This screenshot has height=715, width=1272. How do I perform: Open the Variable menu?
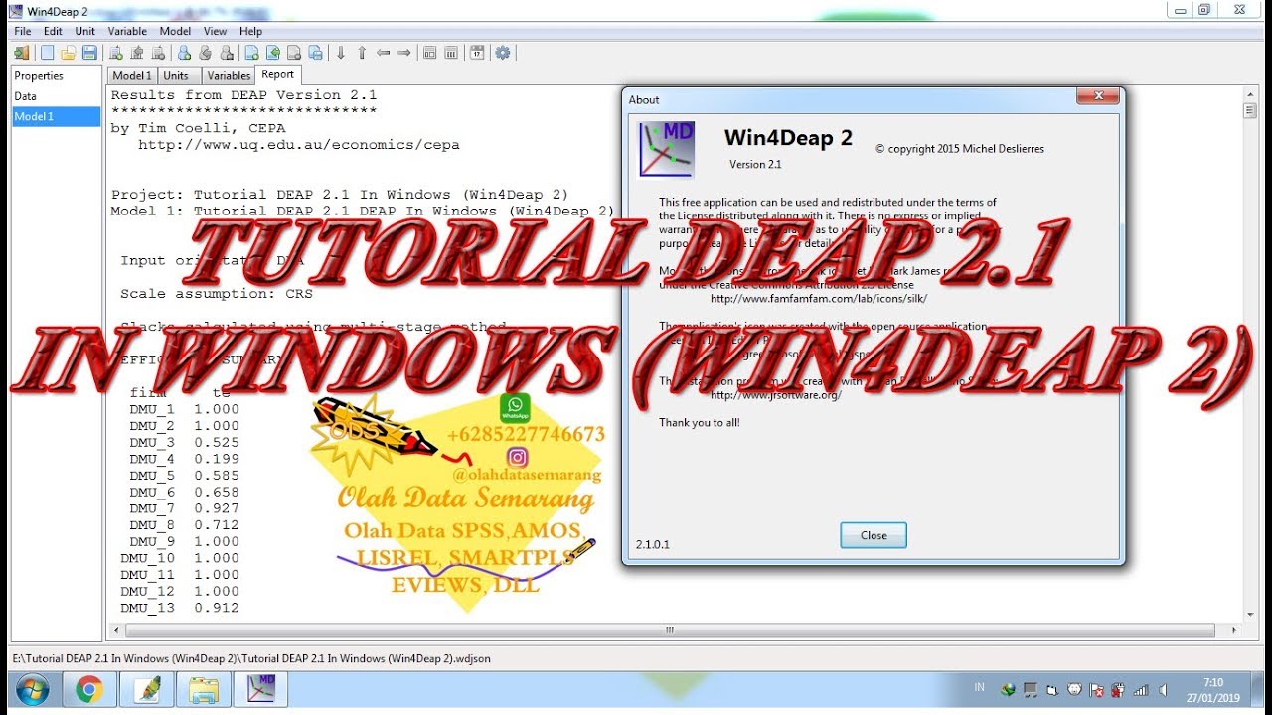click(127, 31)
